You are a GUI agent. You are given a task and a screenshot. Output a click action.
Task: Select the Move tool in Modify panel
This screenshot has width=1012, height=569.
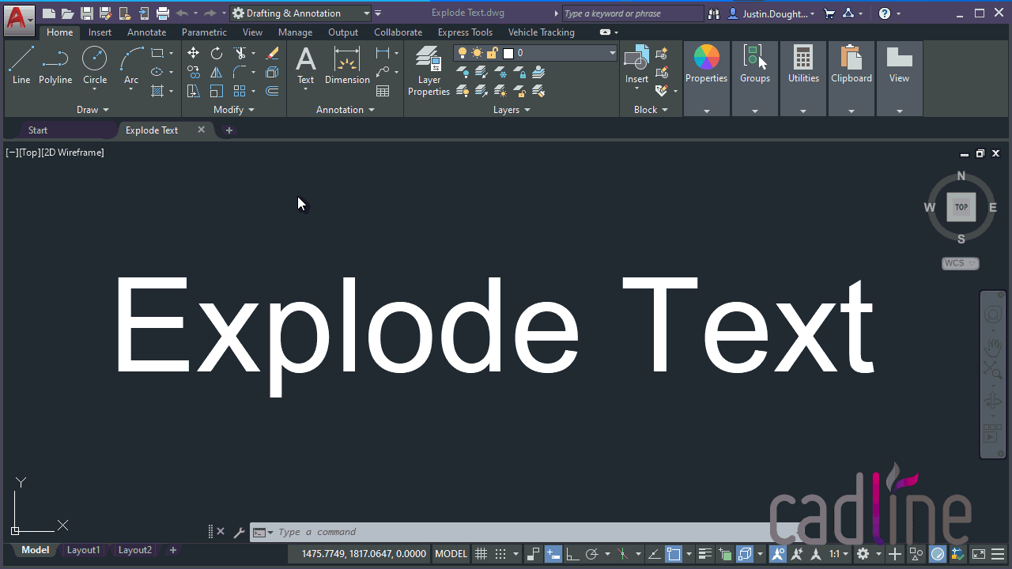pyautogui.click(x=193, y=52)
